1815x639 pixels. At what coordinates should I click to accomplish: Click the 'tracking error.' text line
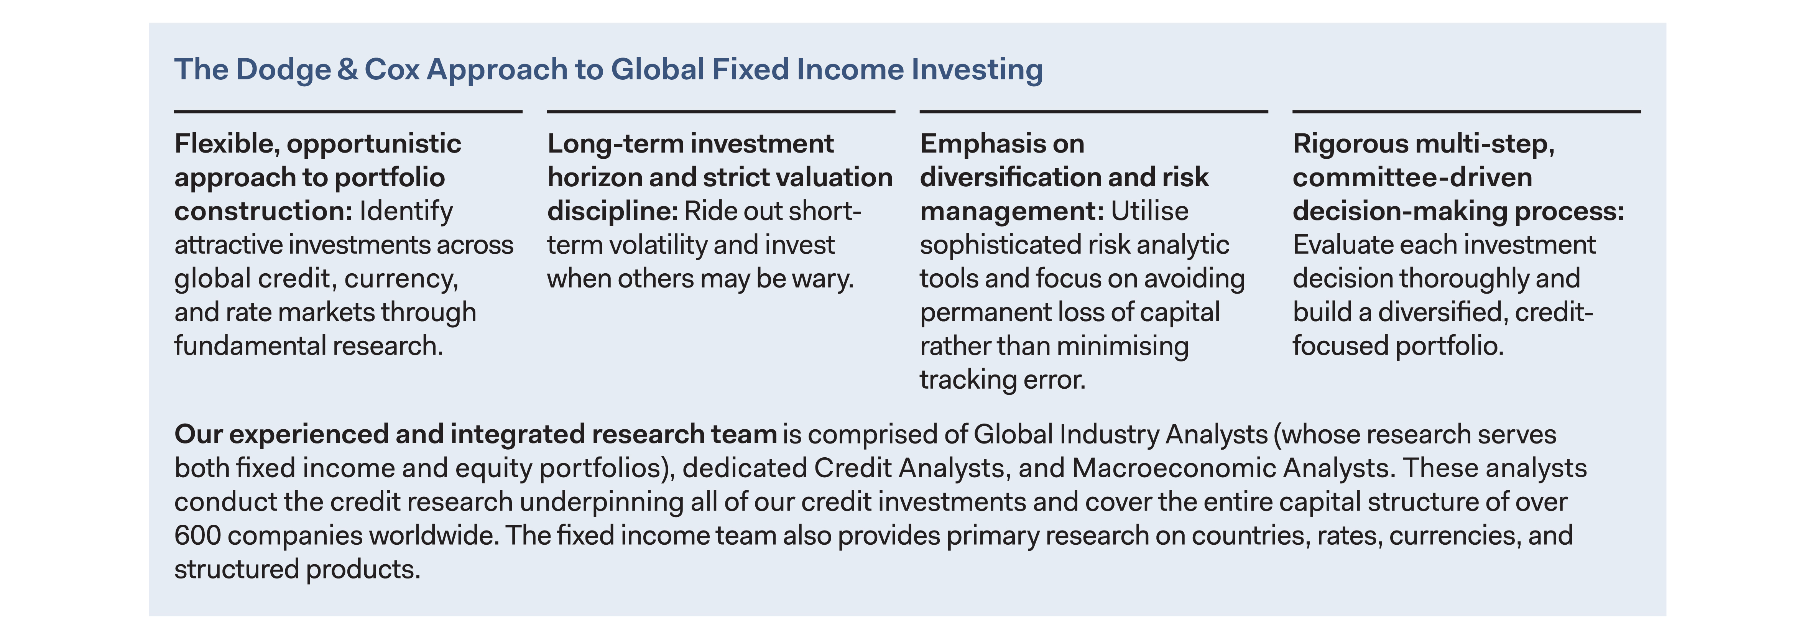[x=1002, y=380]
